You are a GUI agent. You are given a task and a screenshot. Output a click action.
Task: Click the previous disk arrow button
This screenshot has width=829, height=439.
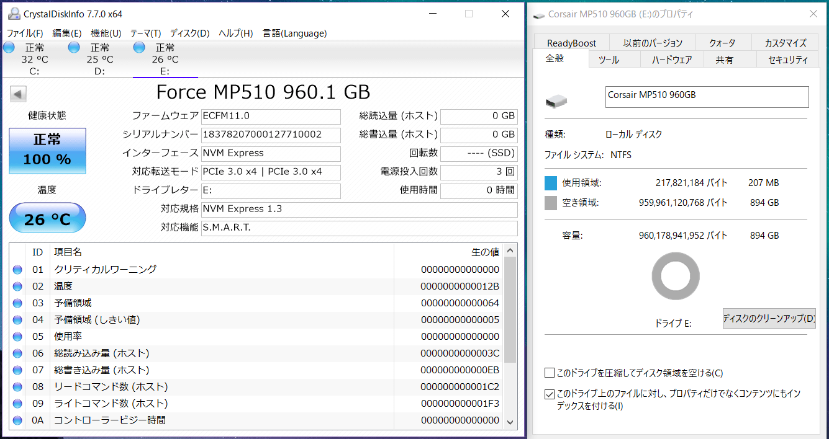pos(18,94)
